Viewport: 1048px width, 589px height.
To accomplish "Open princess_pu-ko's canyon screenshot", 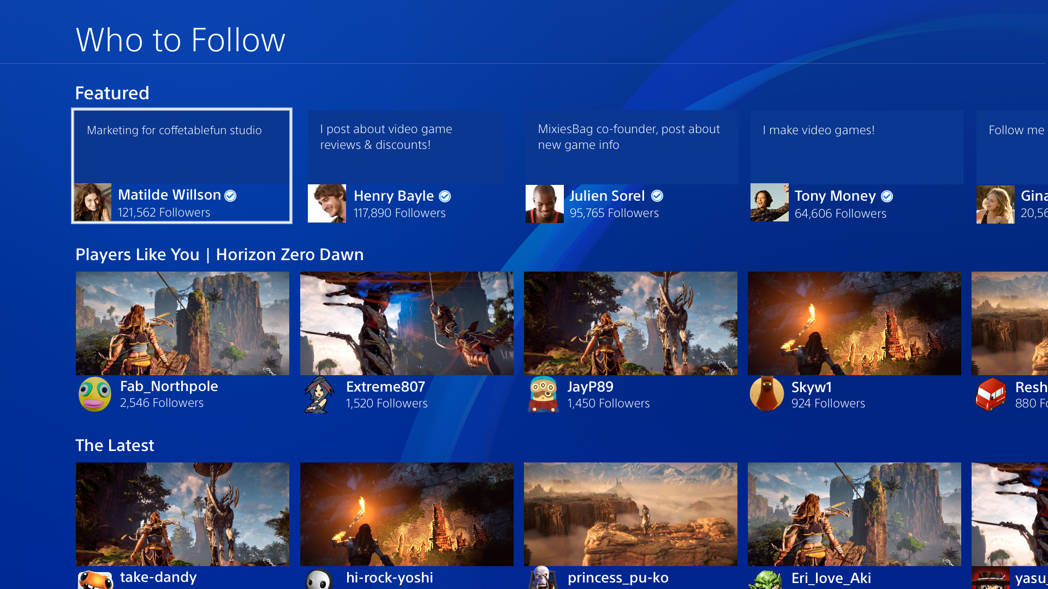I will 630,514.
